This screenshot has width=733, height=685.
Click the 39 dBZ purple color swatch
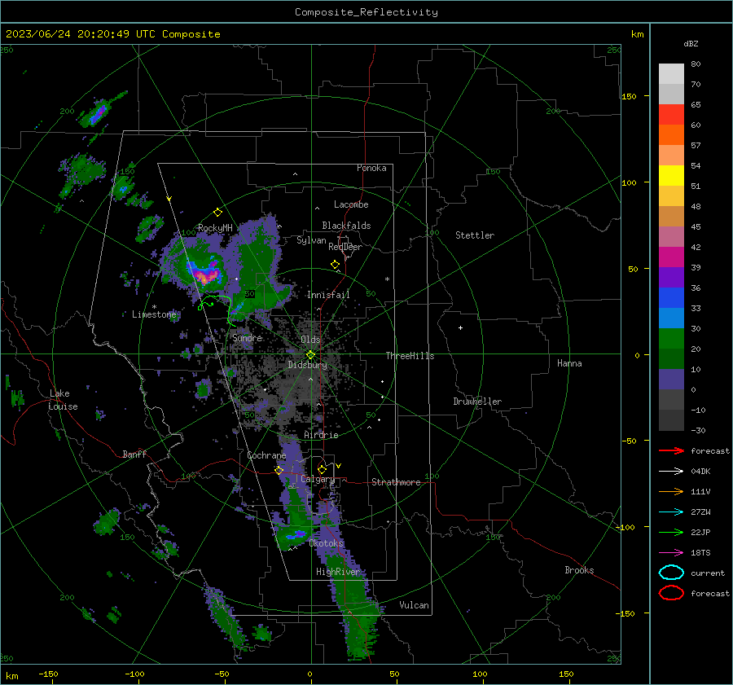click(671, 277)
